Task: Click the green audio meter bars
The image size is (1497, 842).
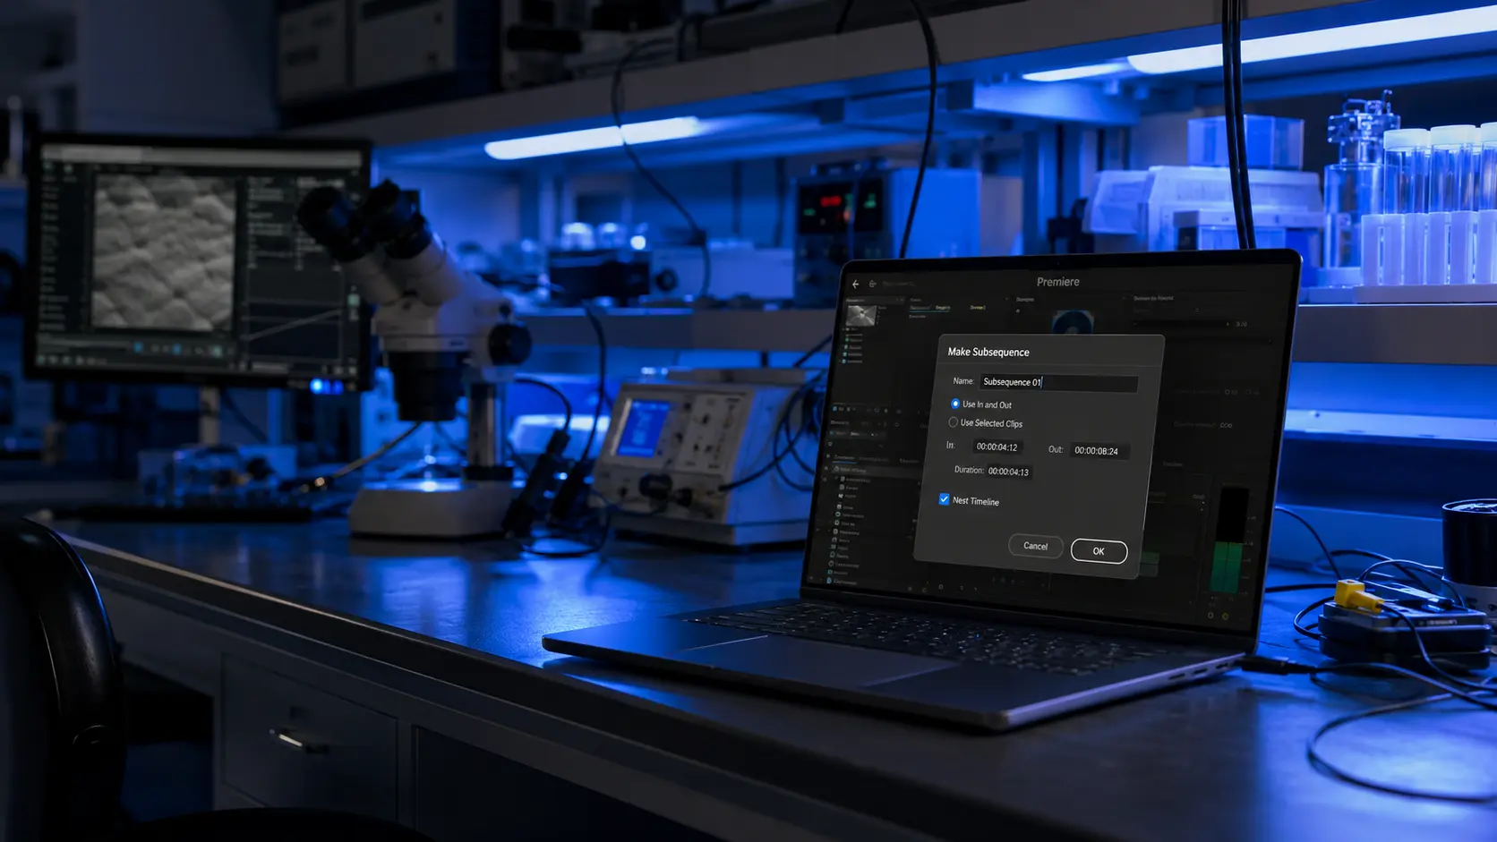Action: click(1228, 566)
